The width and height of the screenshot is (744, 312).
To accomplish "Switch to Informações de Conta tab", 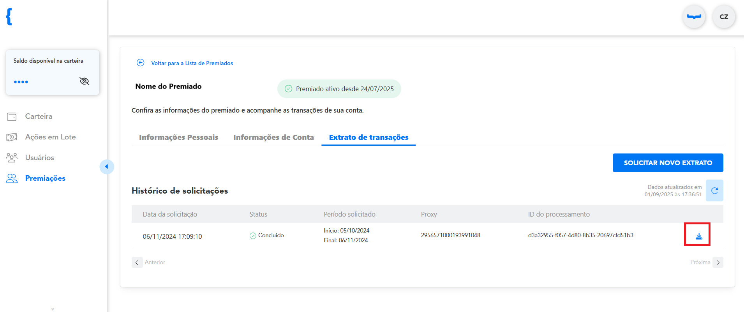I will click(273, 137).
